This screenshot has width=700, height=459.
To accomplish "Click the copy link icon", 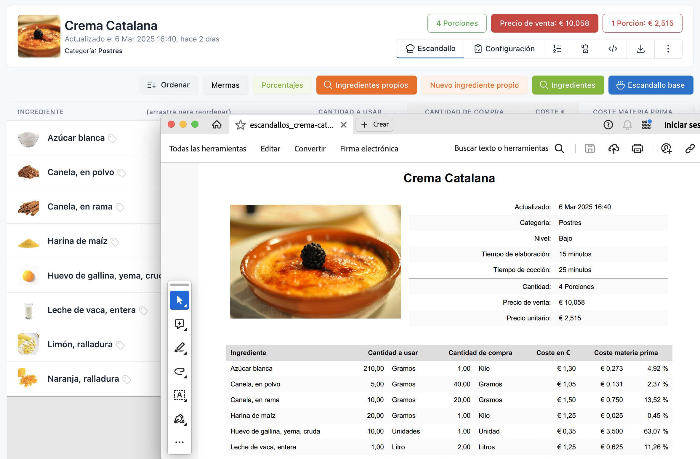I will 690,148.
